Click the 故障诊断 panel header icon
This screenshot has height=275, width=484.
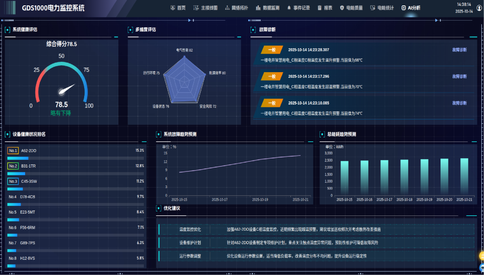pos(252,29)
